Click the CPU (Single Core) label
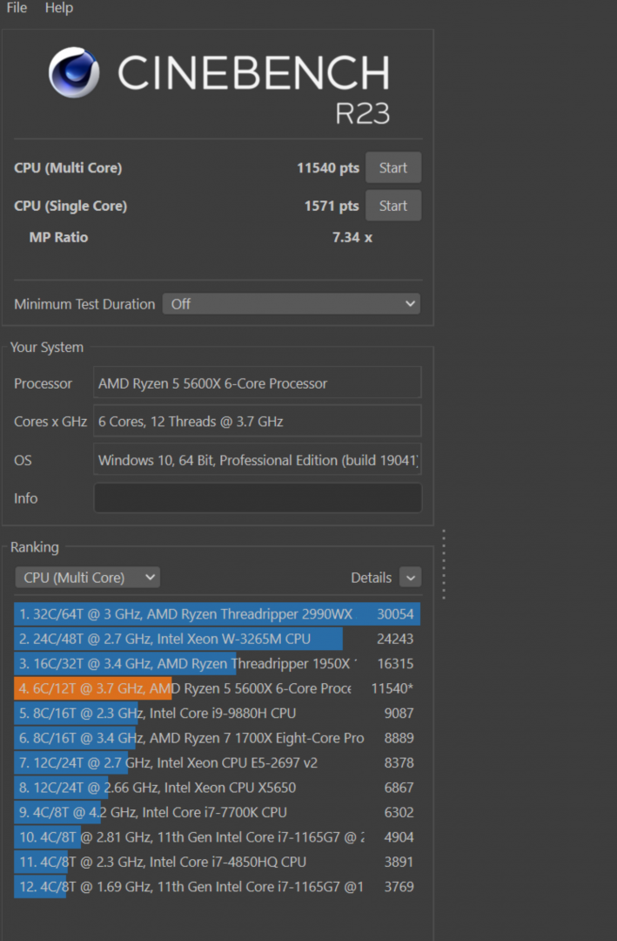Image resolution: width=617 pixels, height=941 pixels. (x=70, y=206)
